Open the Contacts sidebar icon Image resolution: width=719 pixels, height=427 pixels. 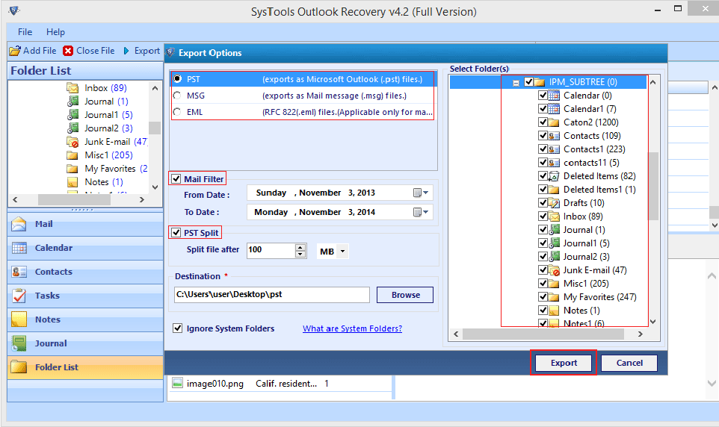20,272
